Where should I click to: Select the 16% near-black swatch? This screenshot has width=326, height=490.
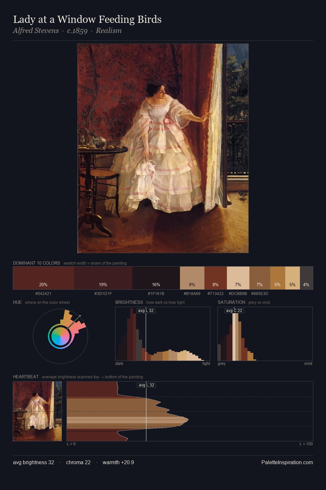click(x=156, y=278)
